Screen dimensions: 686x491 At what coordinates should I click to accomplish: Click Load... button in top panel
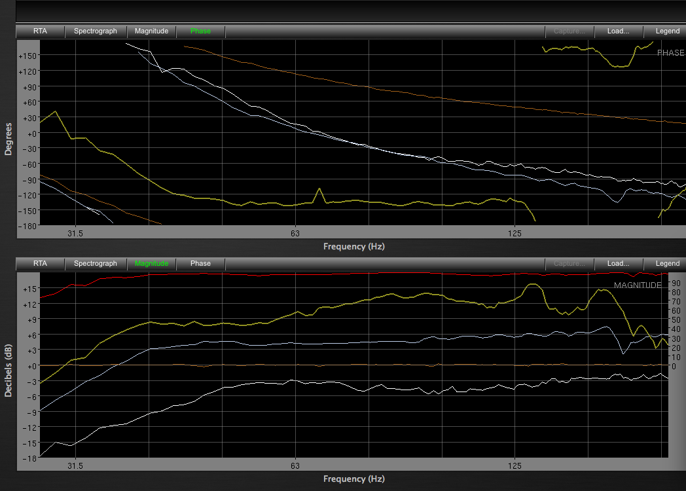click(618, 31)
